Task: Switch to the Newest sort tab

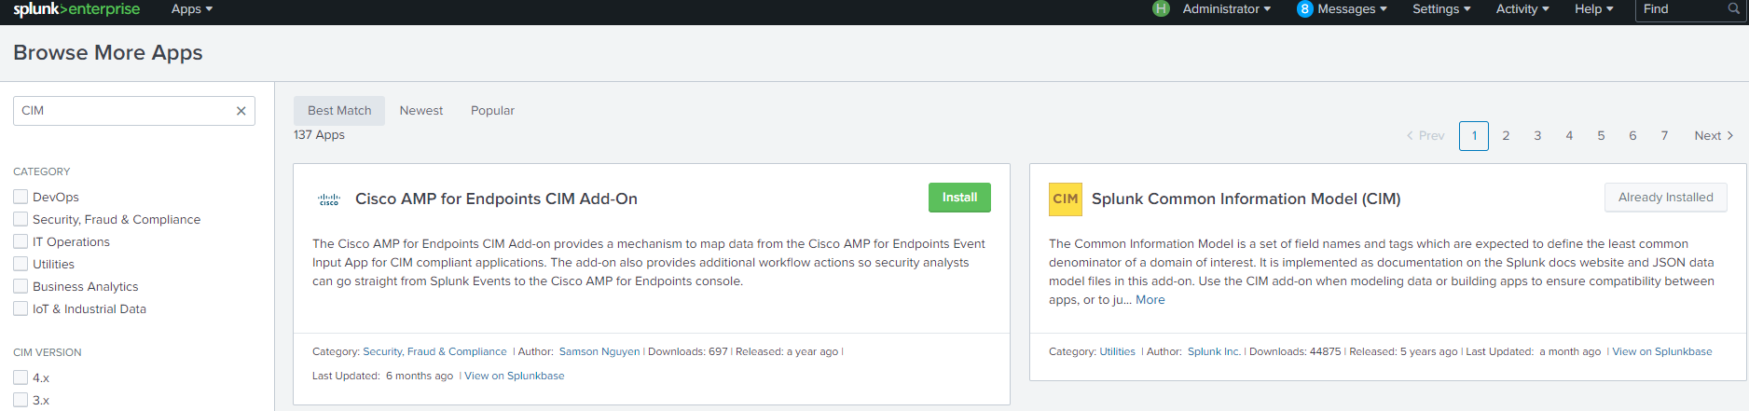Action: (421, 111)
